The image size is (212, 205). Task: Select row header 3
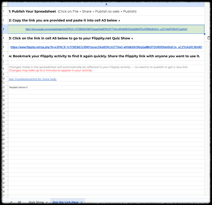point(5,29)
